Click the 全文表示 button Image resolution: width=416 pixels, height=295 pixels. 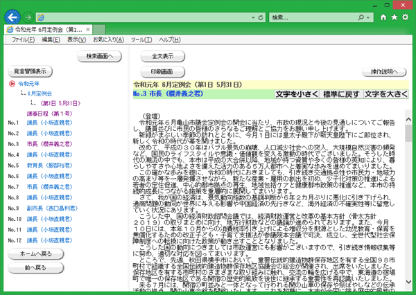pos(162,56)
